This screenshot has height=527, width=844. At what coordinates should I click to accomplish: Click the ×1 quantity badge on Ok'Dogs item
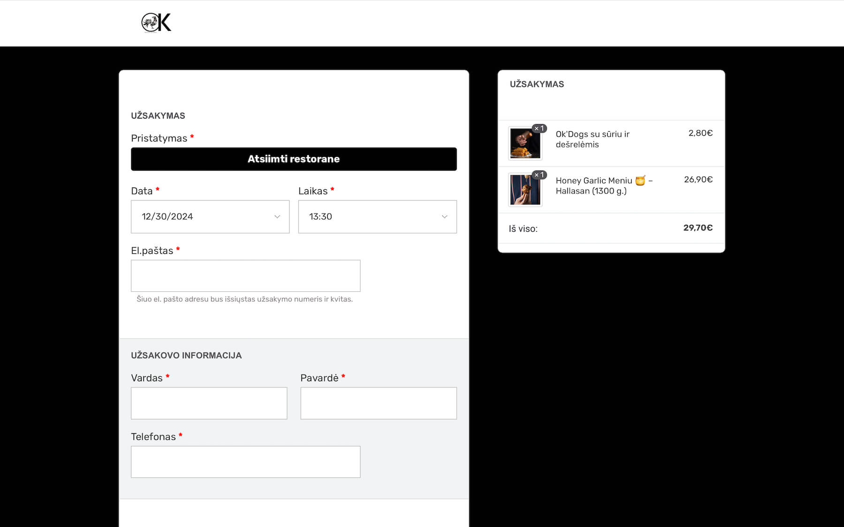(539, 127)
